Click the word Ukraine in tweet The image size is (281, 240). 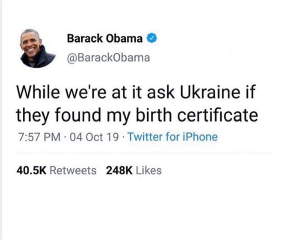[210, 93]
